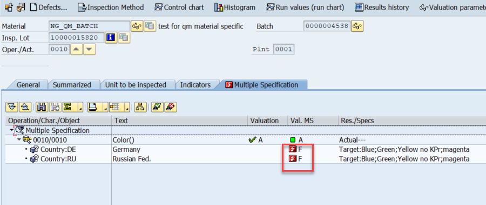
Task: Open Run values (run chart)
Action: pos(305,7)
